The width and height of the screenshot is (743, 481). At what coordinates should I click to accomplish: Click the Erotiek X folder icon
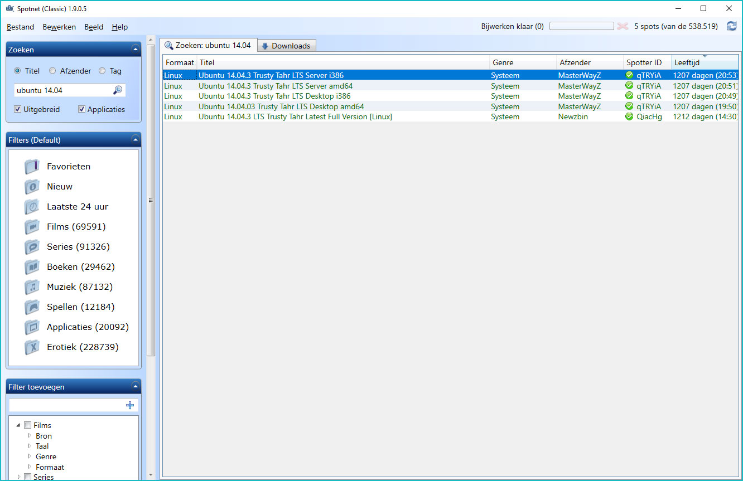[32, 347]
